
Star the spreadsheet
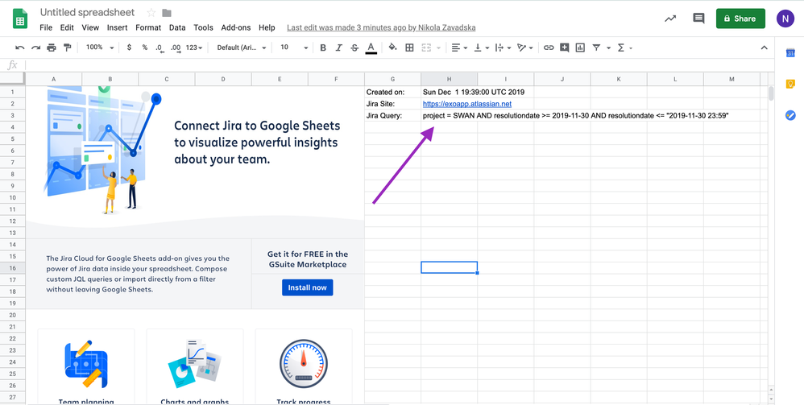pyautogui.click(x=151, y=13)
